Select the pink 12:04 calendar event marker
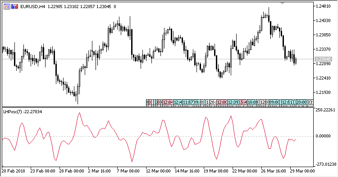 (x=168, y=102)
